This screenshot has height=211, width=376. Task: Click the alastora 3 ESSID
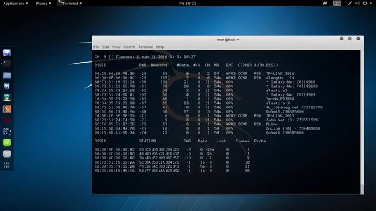[278, 103]
